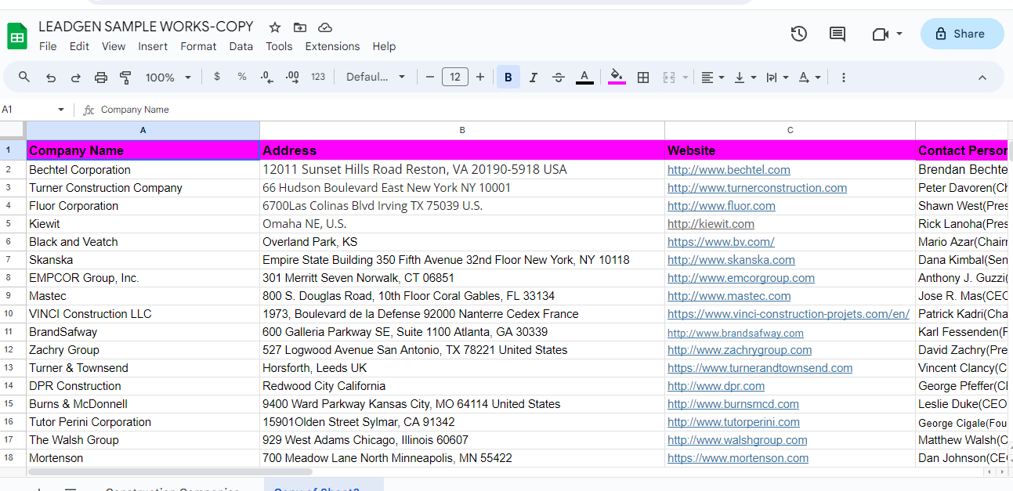1013x491 pixels.
Task: Open the text color picker
Action: (x=584, y=78)
